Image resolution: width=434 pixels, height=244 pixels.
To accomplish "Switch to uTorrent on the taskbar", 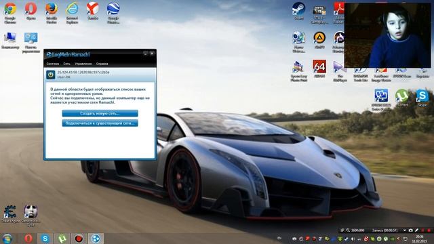I will 62,239.
